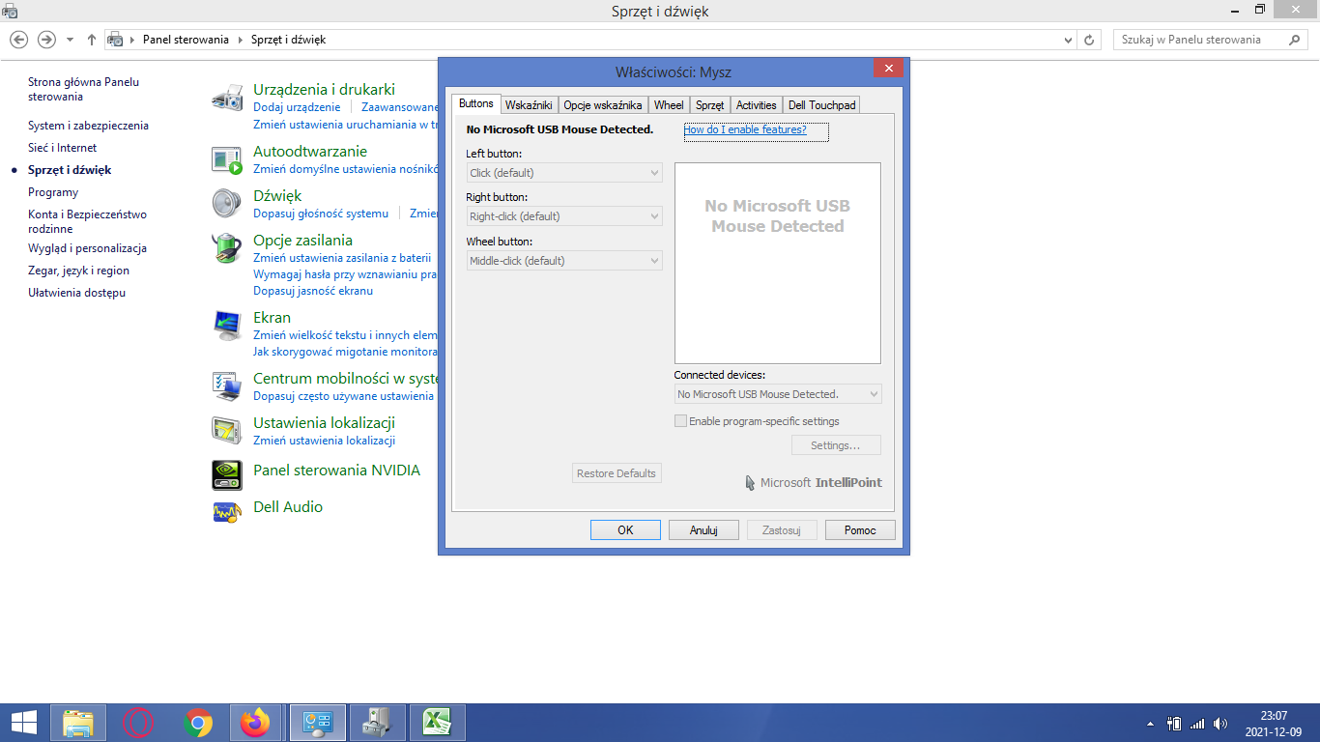The width and height of the screenshot is (1320, 742).
Task: Click the Panel sterowania NVIDIA icon
Action: (227, 474)
